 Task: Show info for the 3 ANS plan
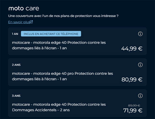pos(140,96)
